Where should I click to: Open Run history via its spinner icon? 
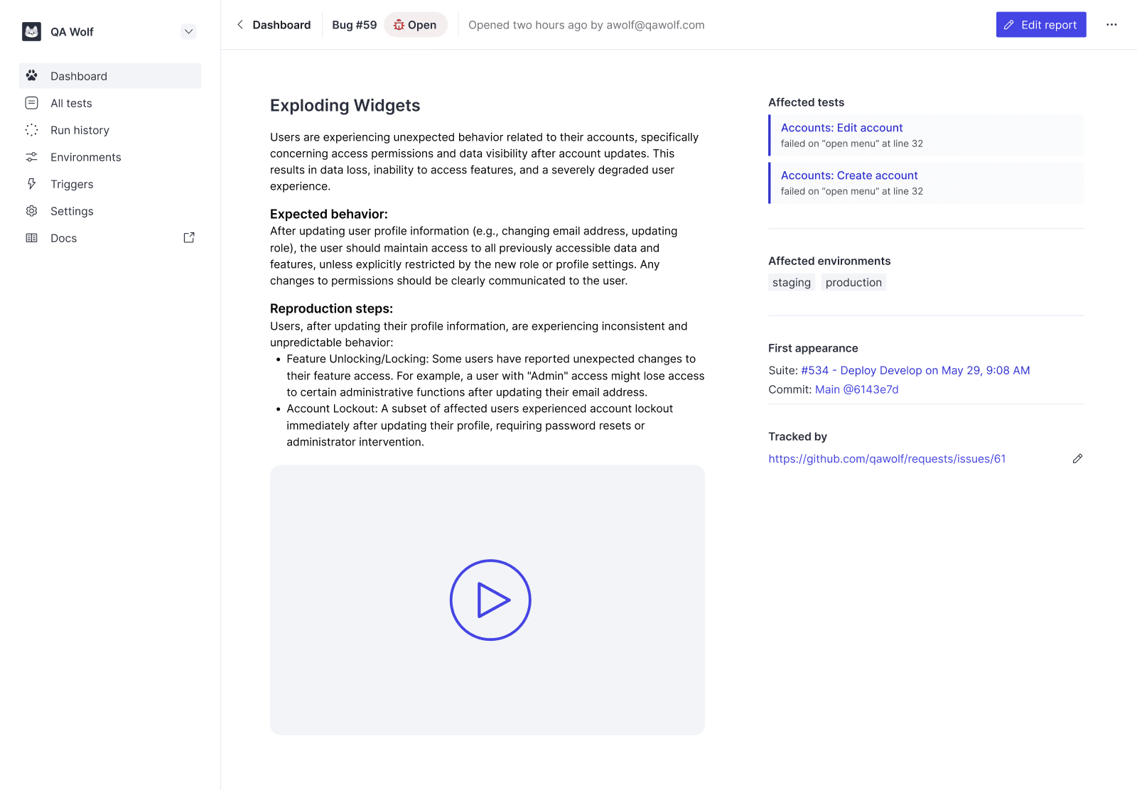32,129
